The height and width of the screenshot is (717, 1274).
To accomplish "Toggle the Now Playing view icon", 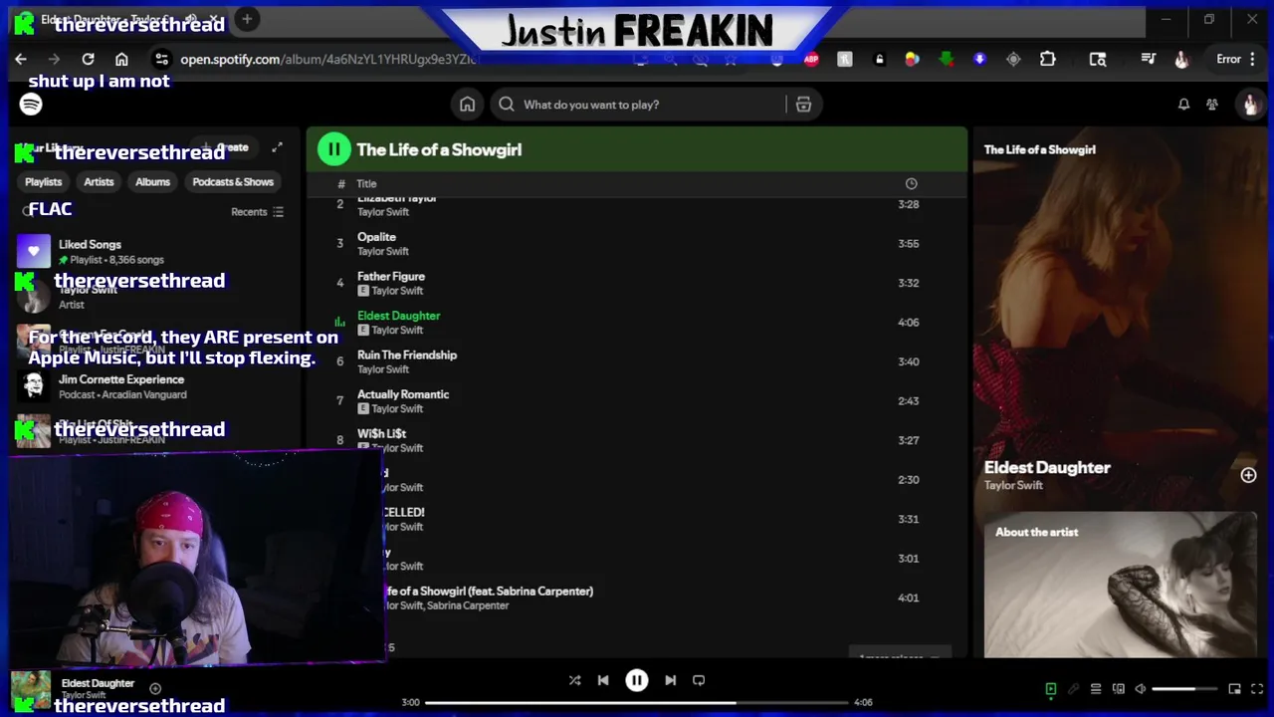I will pyautogui.click(x=1050, y=689).
